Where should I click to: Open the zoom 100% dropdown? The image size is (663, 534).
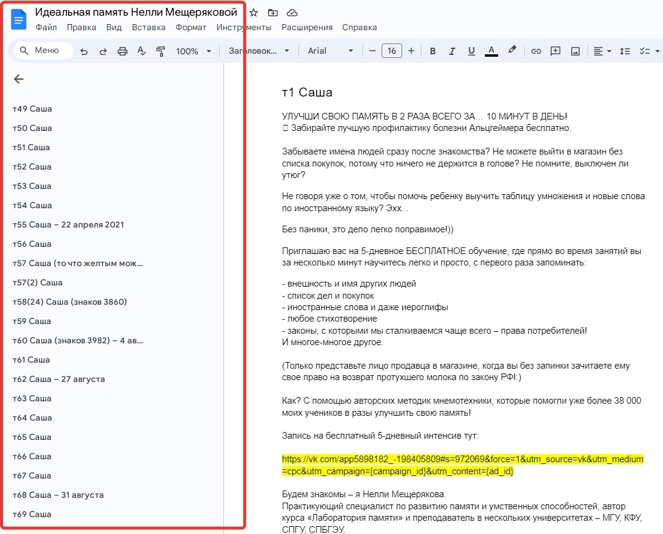pyautogui.click(x=193, y=51)
